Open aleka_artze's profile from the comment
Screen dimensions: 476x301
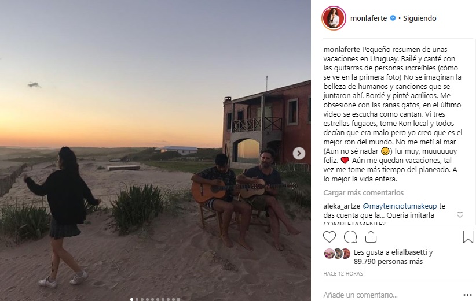tap(342, 206)
